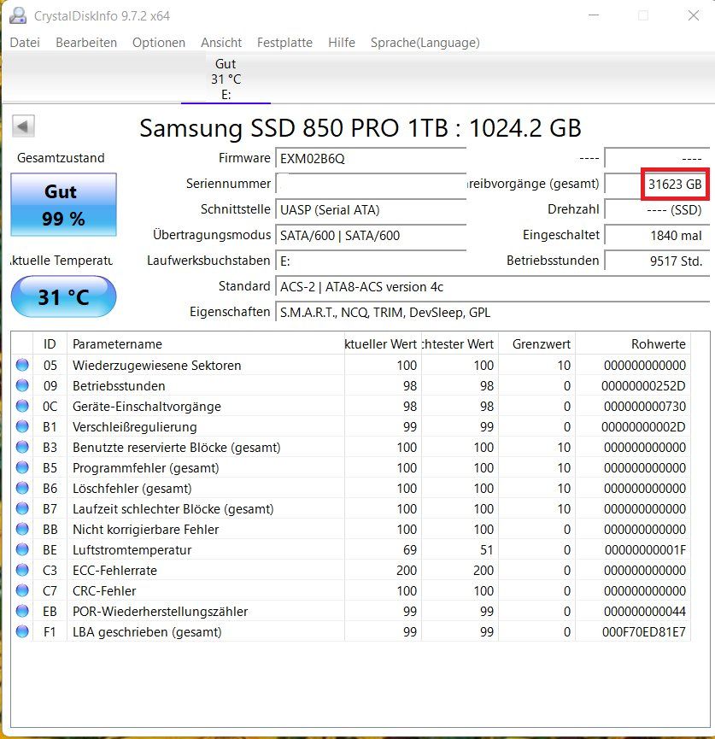The height and width of the screenshot is (739, 715).
Task: Click the current value 69 for Luftstromtemperatur
Action: (410, 550)
